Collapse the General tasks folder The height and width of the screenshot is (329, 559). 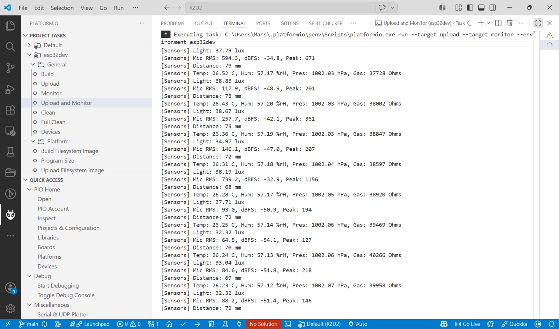[33, 64]
